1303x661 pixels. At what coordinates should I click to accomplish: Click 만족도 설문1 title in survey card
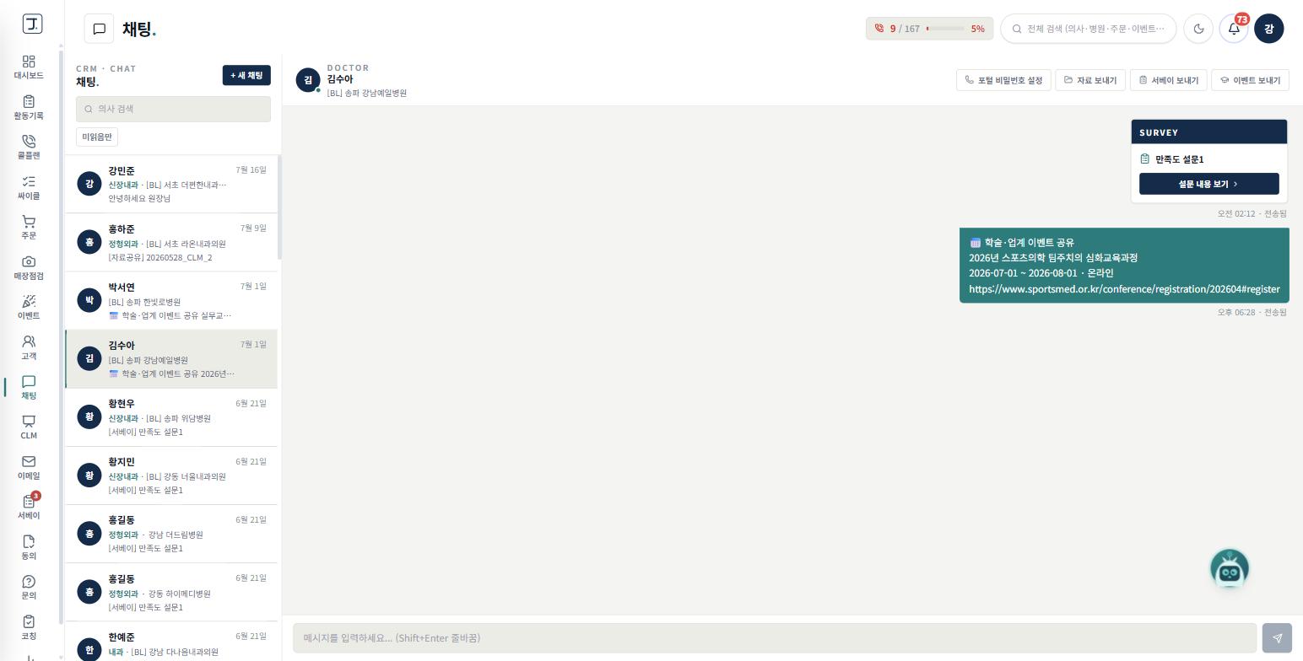1179,159
